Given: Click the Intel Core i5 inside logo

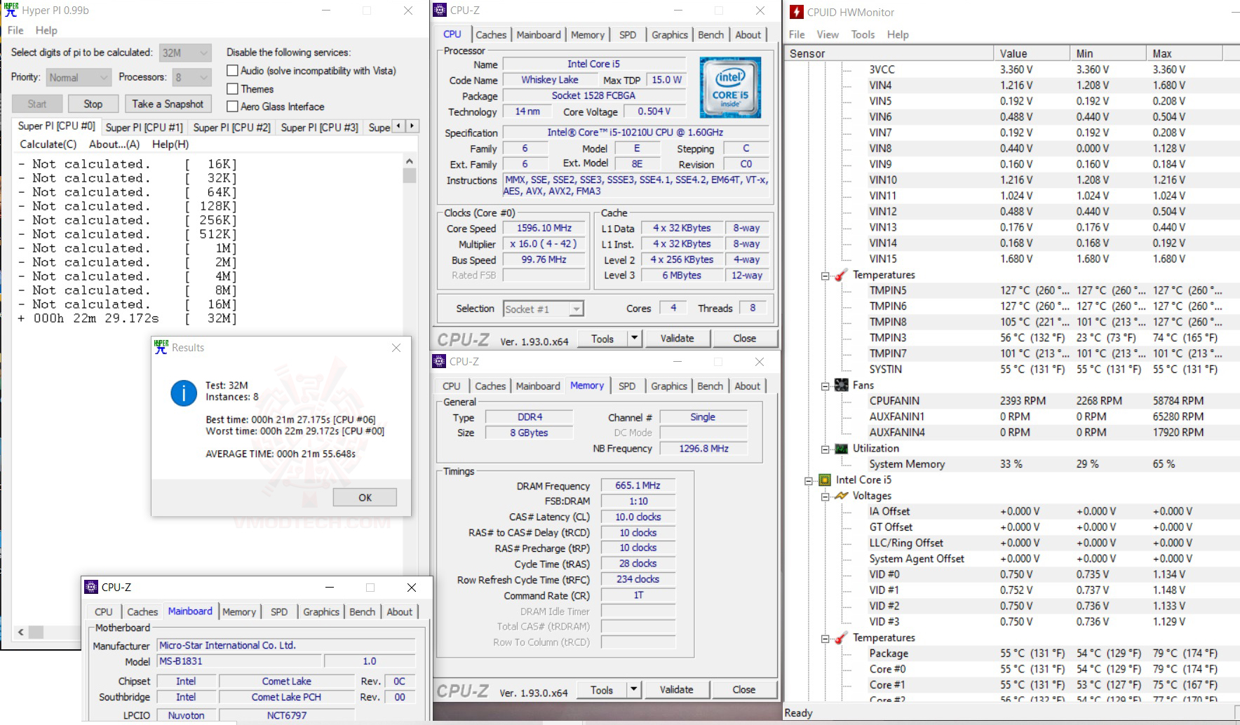Looking at the screenshot, I should click(729, 88).
